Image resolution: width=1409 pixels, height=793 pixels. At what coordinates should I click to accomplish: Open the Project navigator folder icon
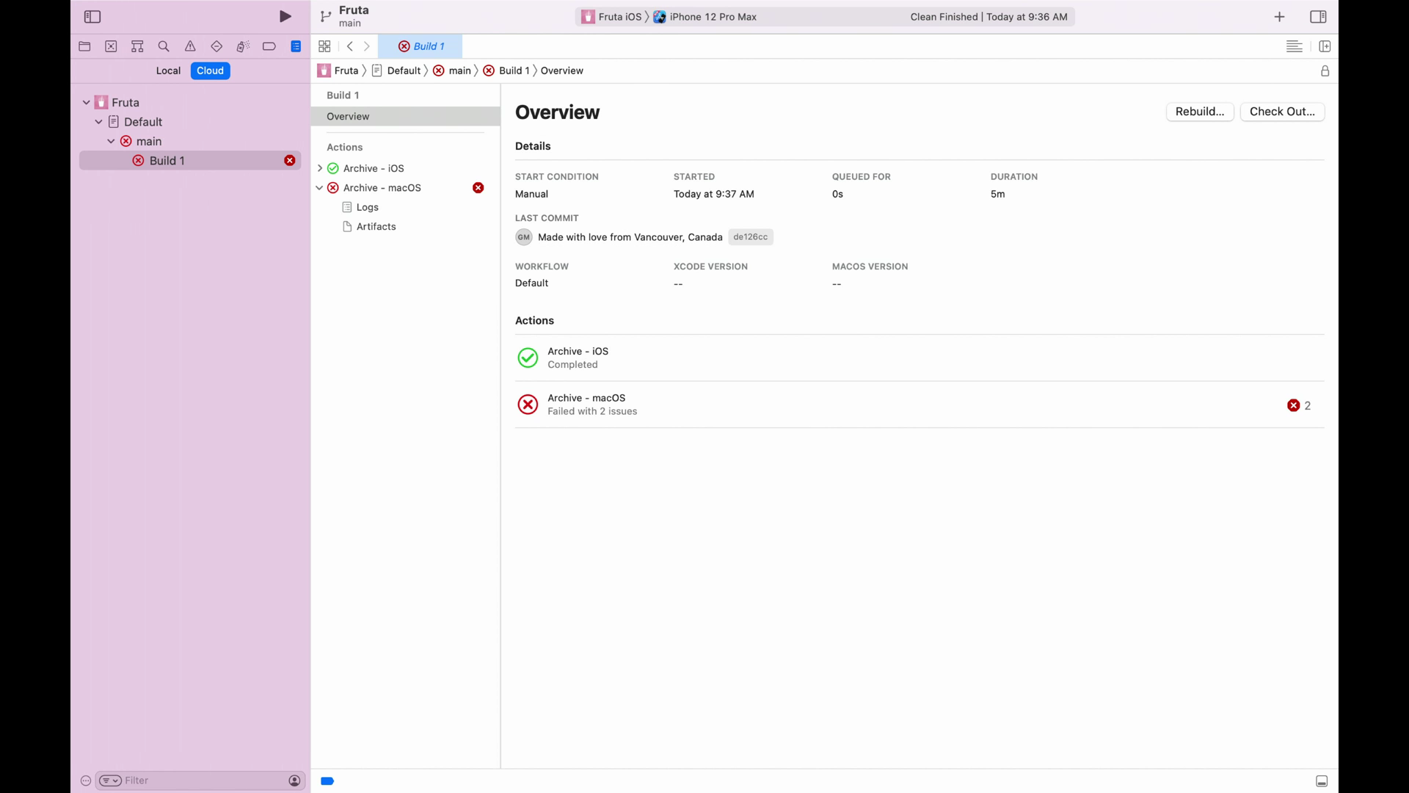tap(84, 46)
